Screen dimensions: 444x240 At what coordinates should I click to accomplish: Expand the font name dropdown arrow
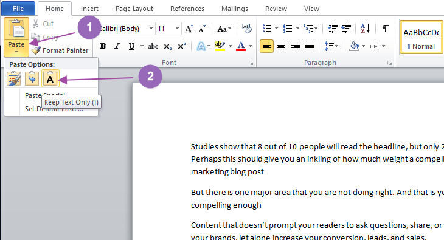coord(151,29)
